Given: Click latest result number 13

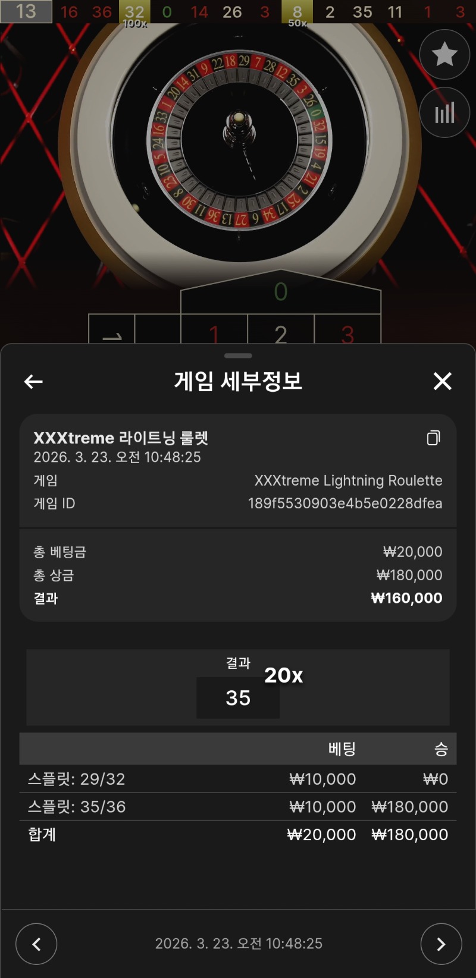Looking at the screenshot, I should pos(26,11).
